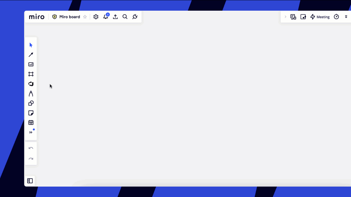Select the Frame tool

(x=31, y=74)
